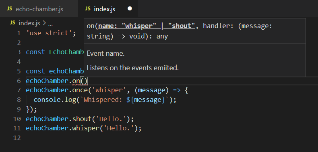Click 'Event name.' description in tooltip
The width and height of the screenshot is (318, 152).
[x=105, y=54]
